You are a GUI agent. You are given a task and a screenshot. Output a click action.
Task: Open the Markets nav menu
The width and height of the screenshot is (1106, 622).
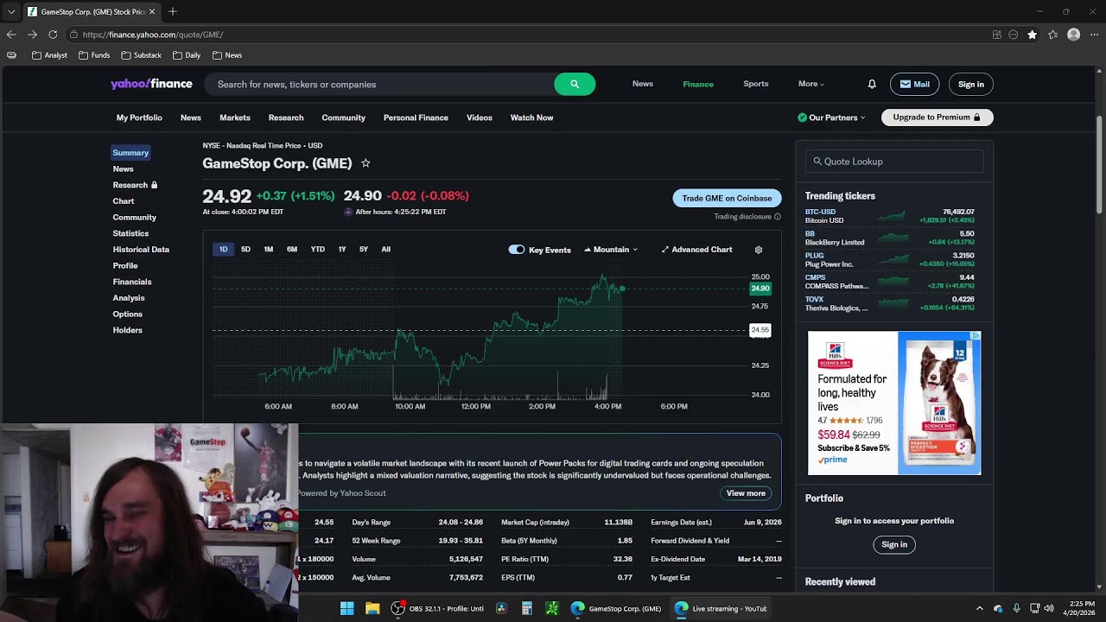point(235,117)
